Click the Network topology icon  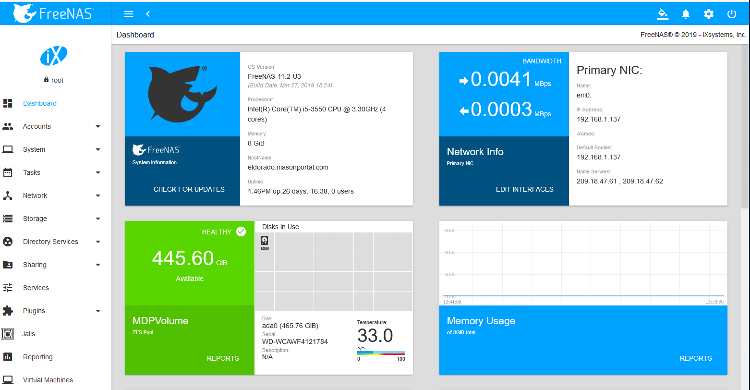8,195
